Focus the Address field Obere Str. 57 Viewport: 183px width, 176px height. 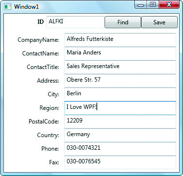pos(120,81)
